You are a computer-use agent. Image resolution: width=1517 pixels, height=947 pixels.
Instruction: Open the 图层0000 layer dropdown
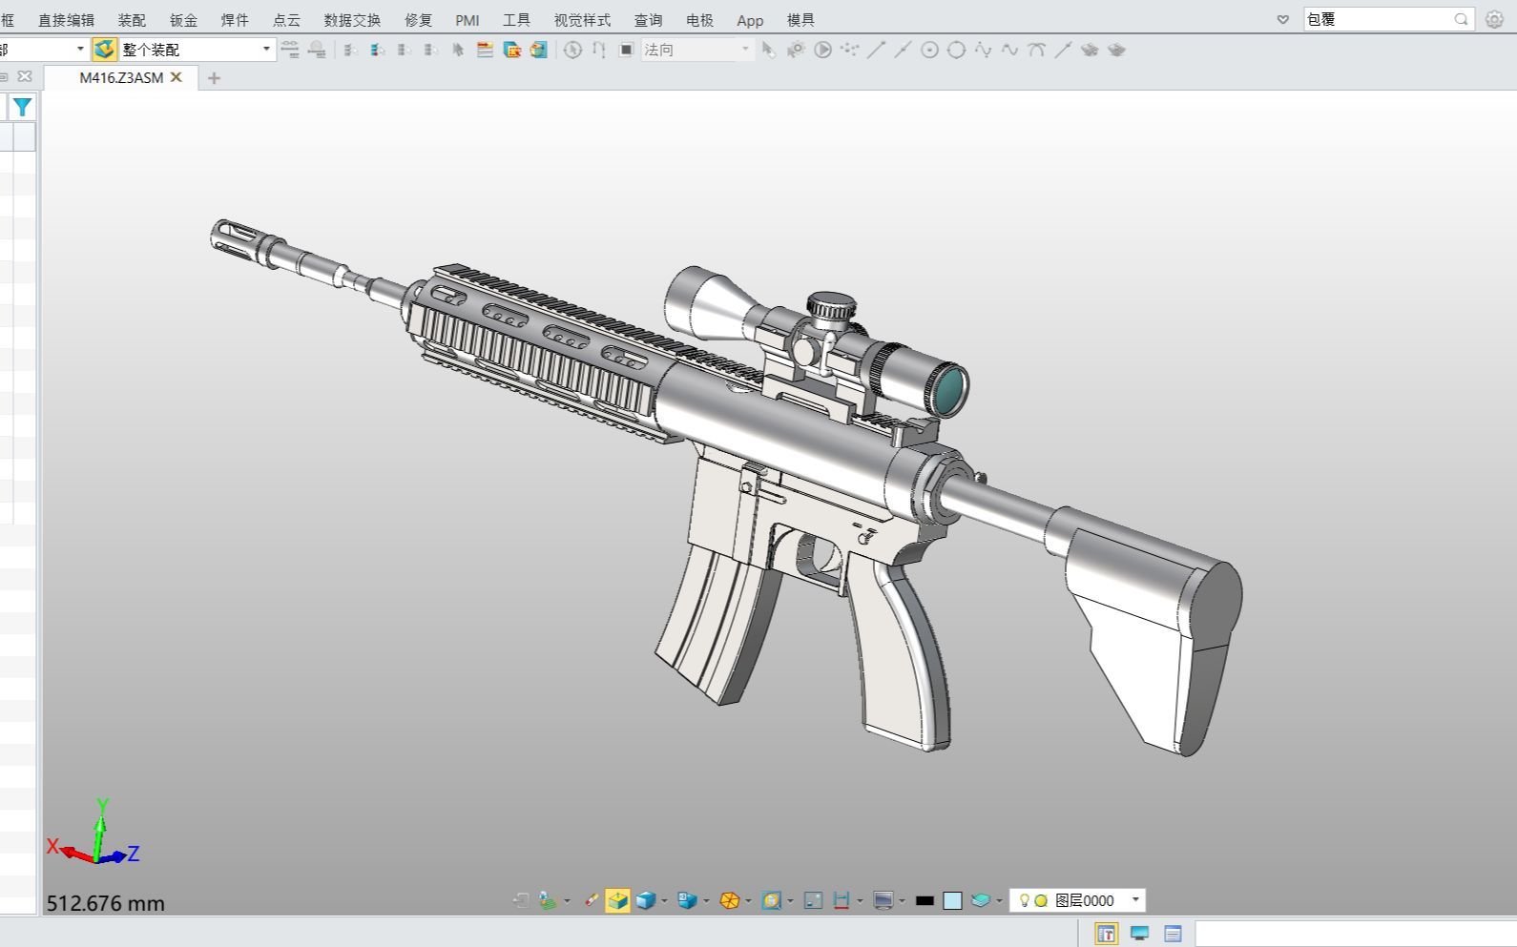pyautogui.click(x=1135, y=900)
